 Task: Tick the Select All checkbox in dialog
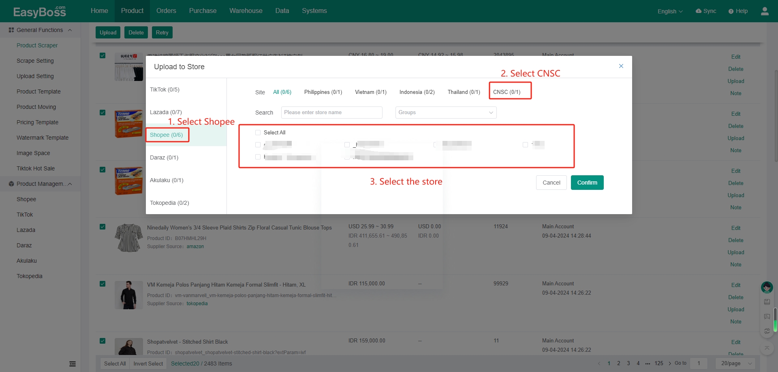tap(258, 132)
